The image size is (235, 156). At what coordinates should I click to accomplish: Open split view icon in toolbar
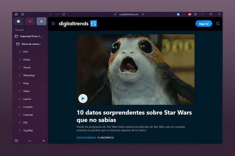tap(196, 14)
